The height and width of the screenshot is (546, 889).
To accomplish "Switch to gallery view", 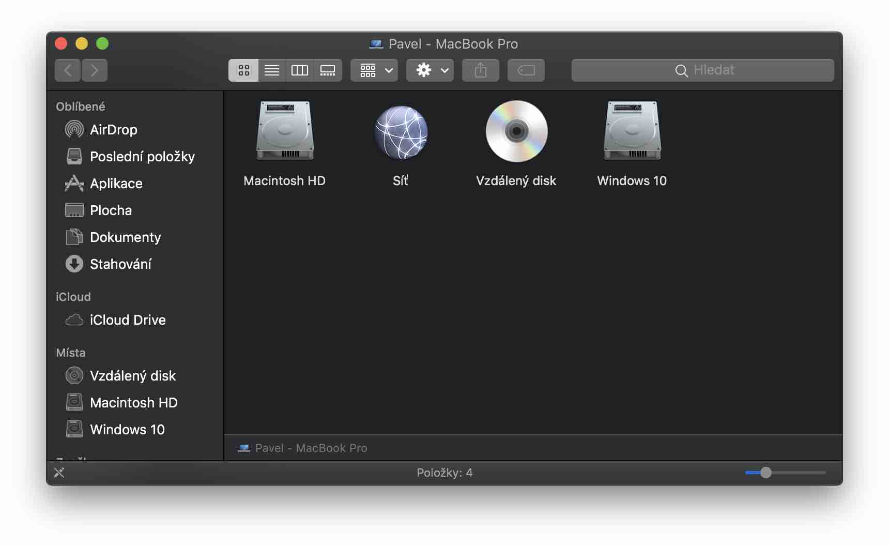I will coord(328,70).
